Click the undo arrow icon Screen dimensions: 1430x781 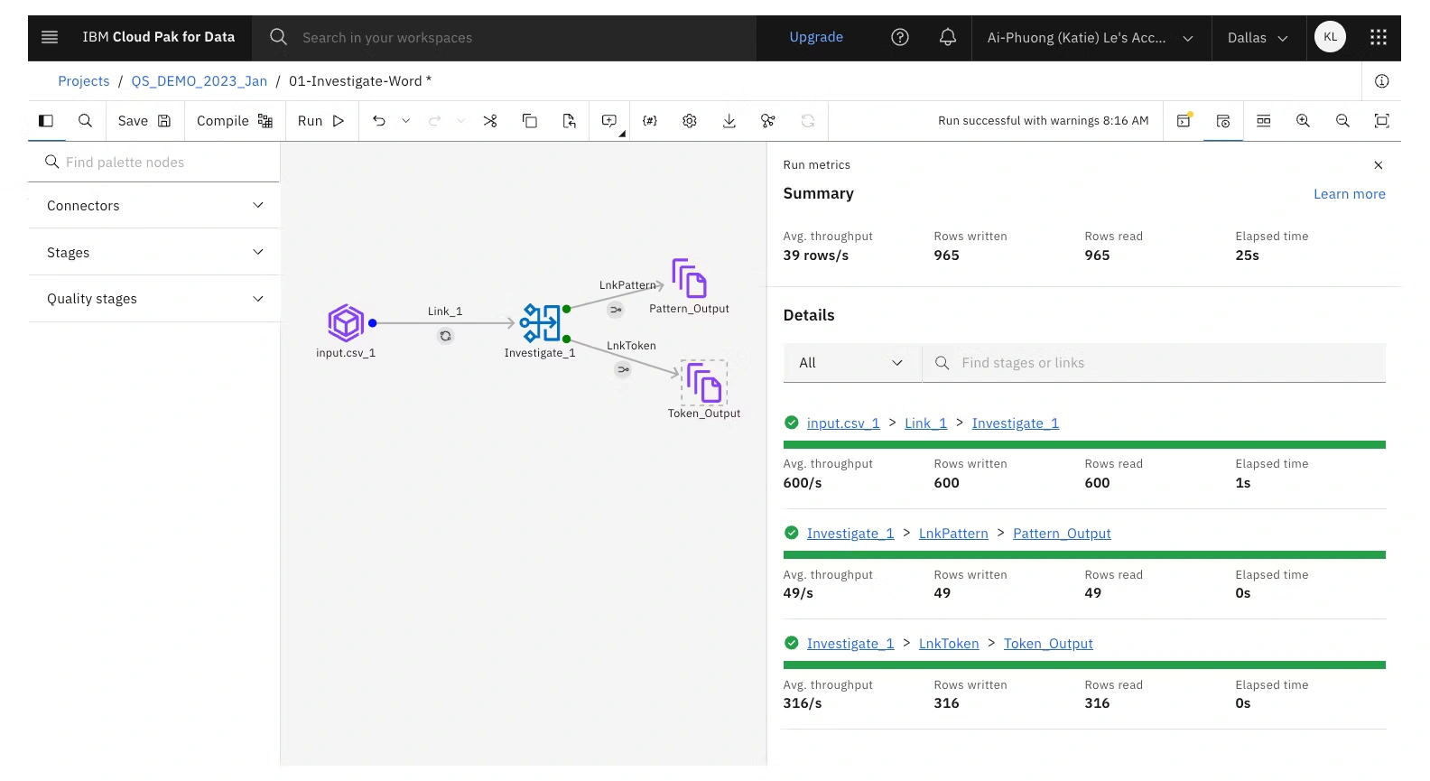tap(379, 121)
